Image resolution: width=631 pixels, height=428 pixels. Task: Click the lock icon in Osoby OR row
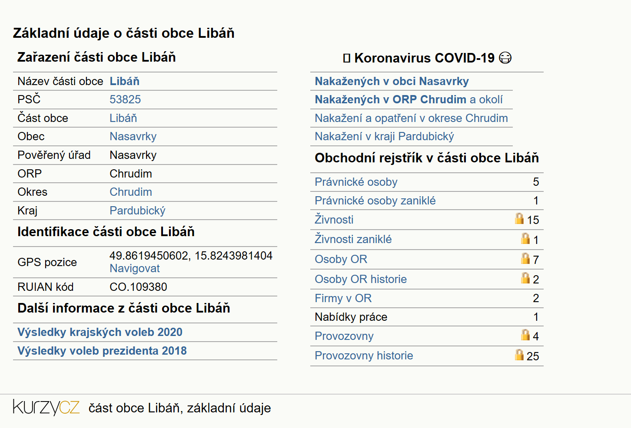pyautogui.click(x=525, y=258)
